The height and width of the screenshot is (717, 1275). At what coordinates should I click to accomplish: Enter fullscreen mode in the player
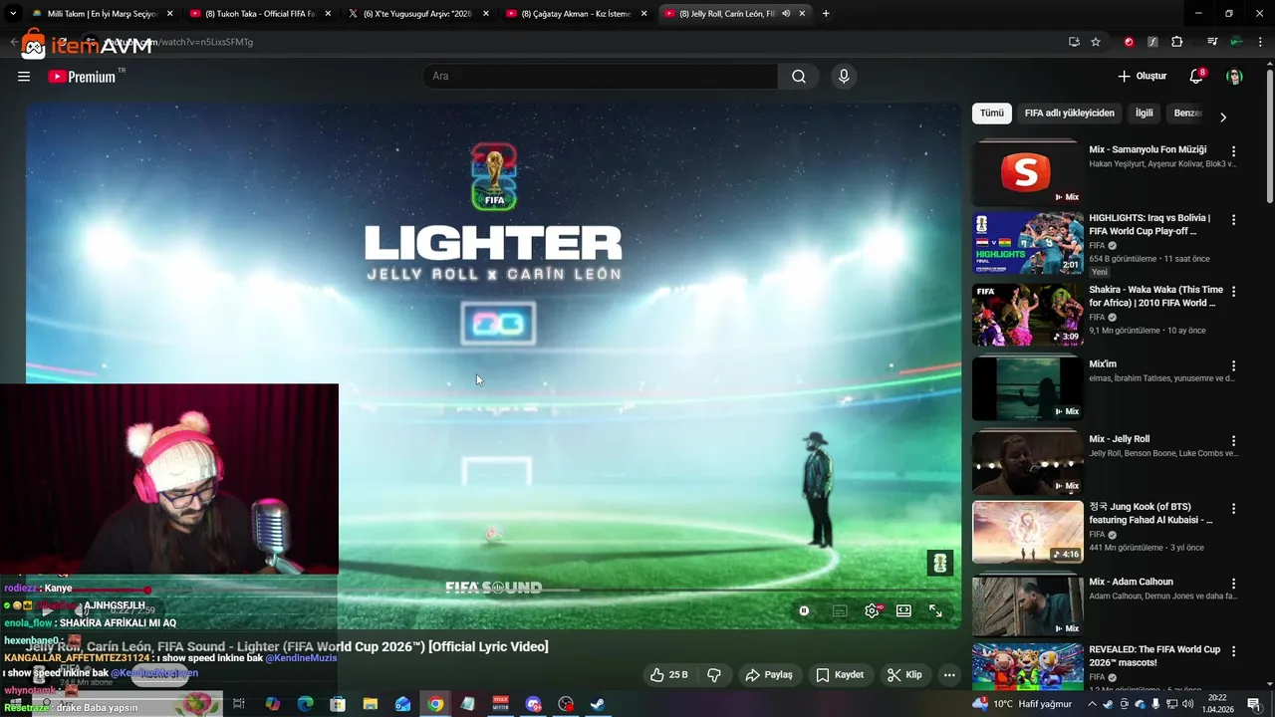[x=935, y=611]
